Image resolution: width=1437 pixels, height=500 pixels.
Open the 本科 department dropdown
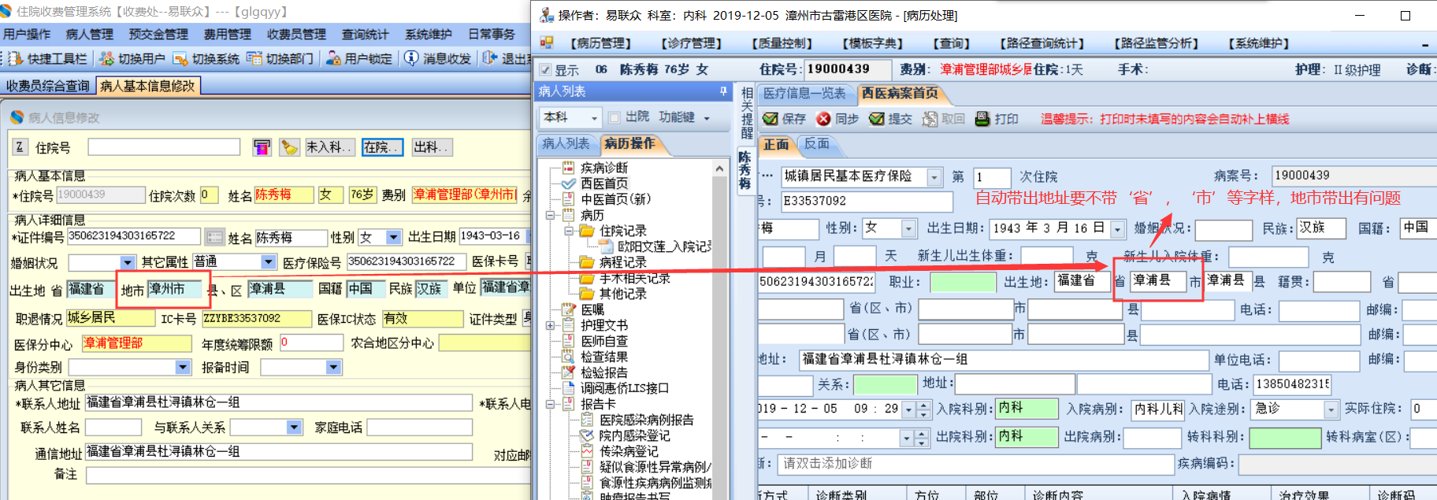coord(594,118)
